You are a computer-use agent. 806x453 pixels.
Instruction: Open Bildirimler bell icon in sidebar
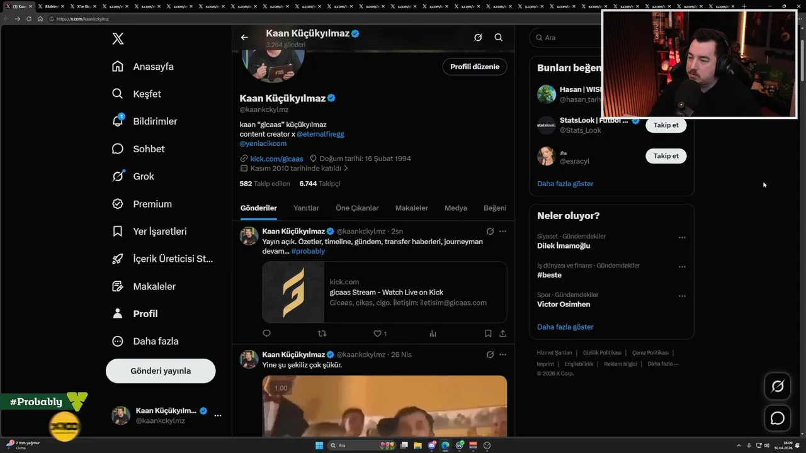(x=118, y=121)
